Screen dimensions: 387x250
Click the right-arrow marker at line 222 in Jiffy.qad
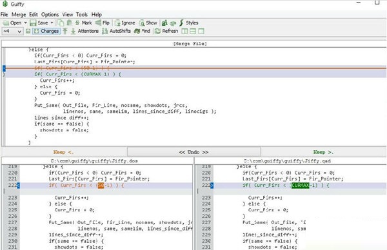point(212,186)
